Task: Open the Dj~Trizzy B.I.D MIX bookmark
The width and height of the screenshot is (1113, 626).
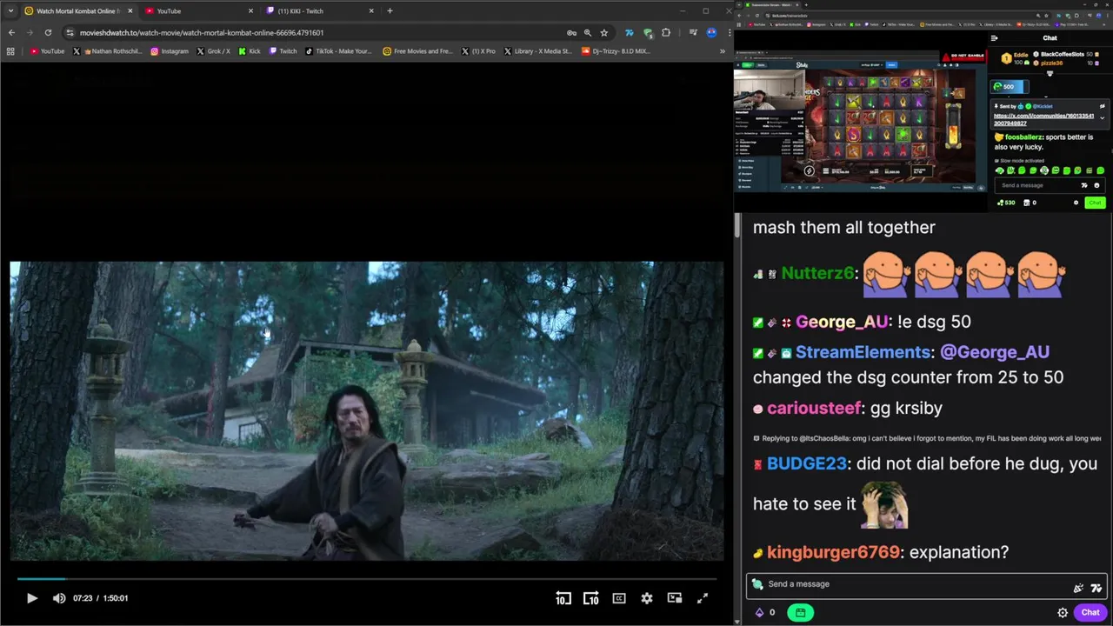Action: coord(616,51)
